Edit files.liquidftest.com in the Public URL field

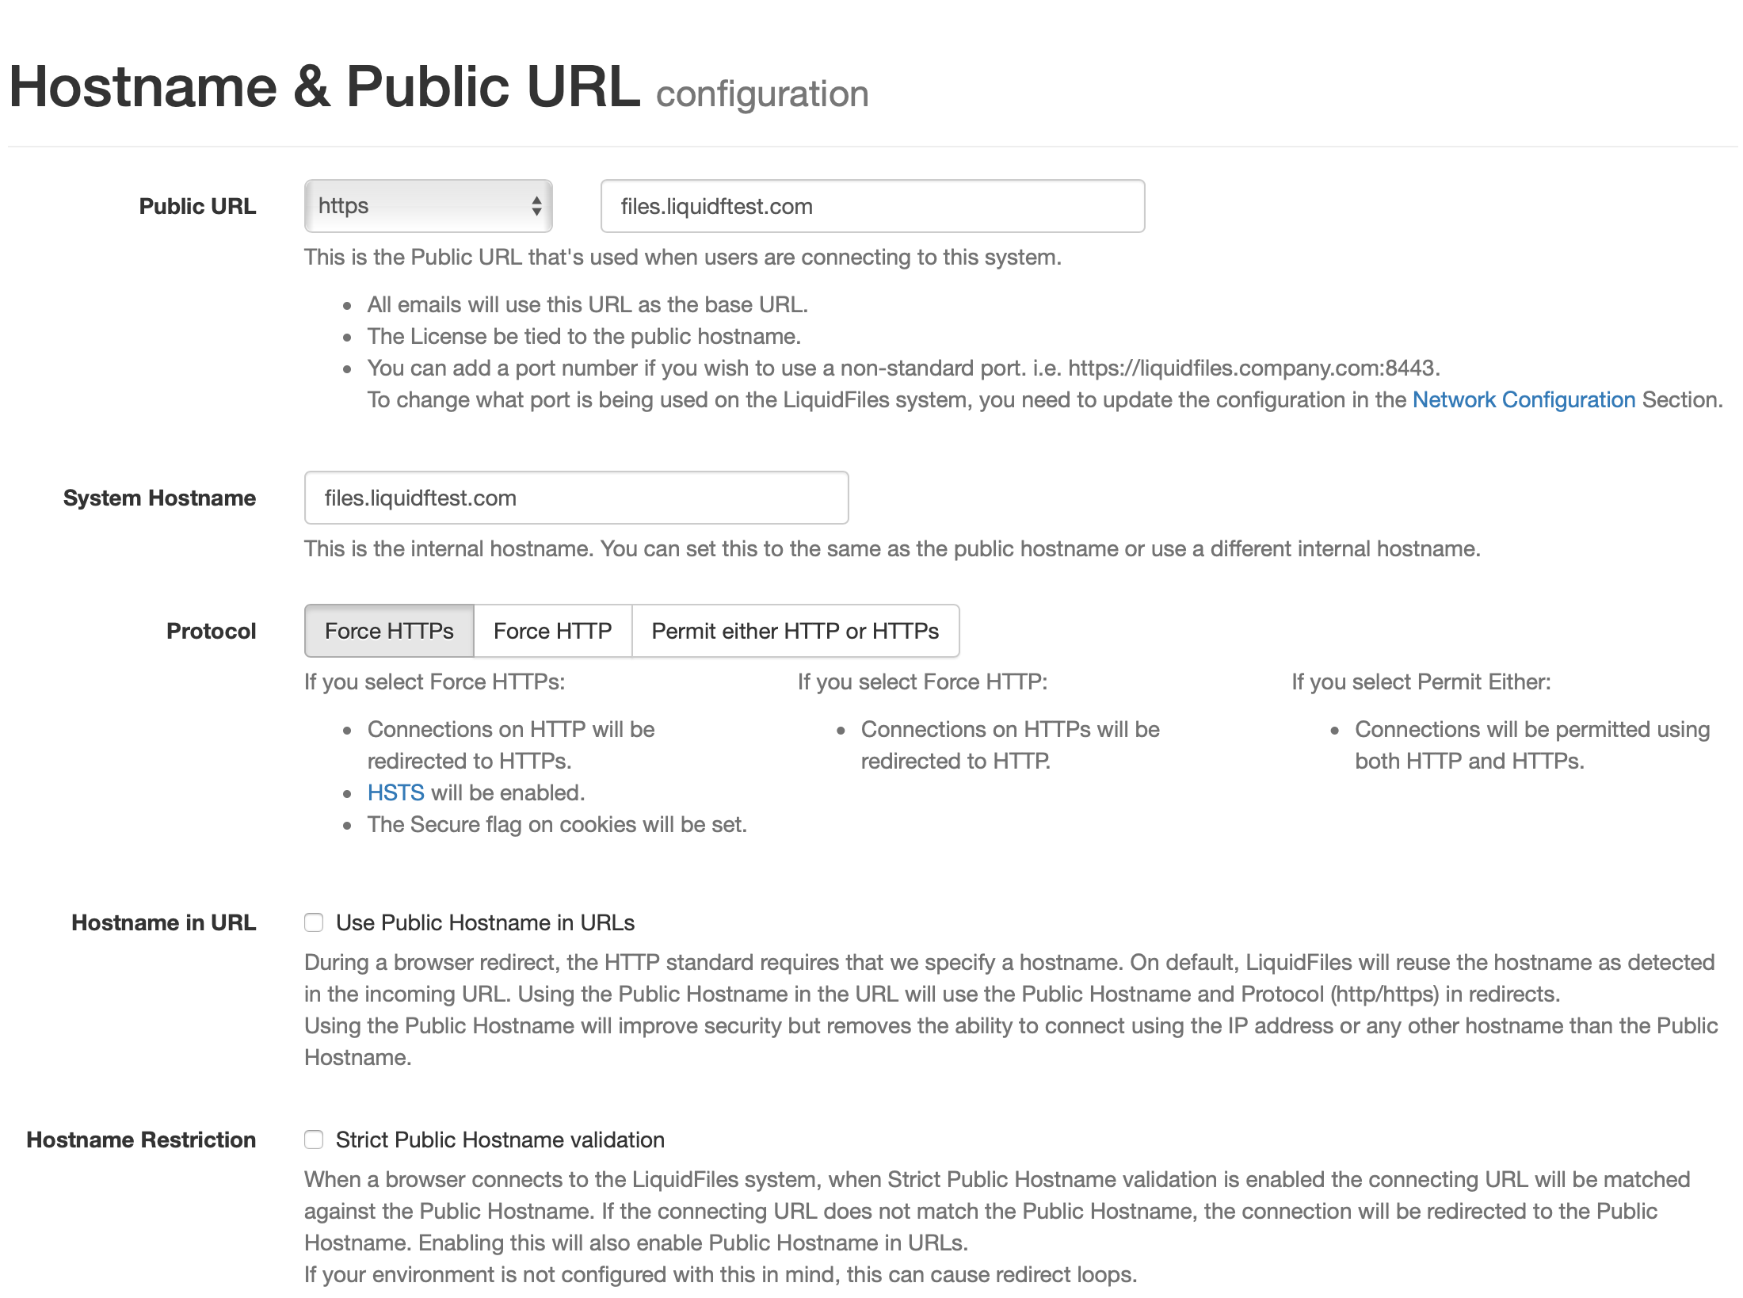tap(871, 206)
